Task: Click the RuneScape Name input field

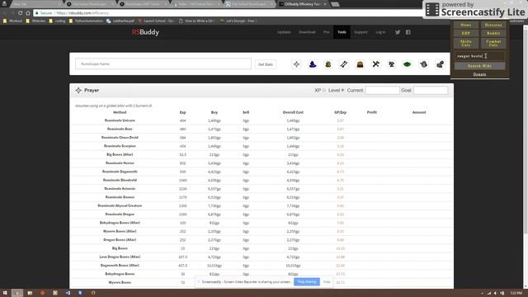Action: click(x=163, y=64)
